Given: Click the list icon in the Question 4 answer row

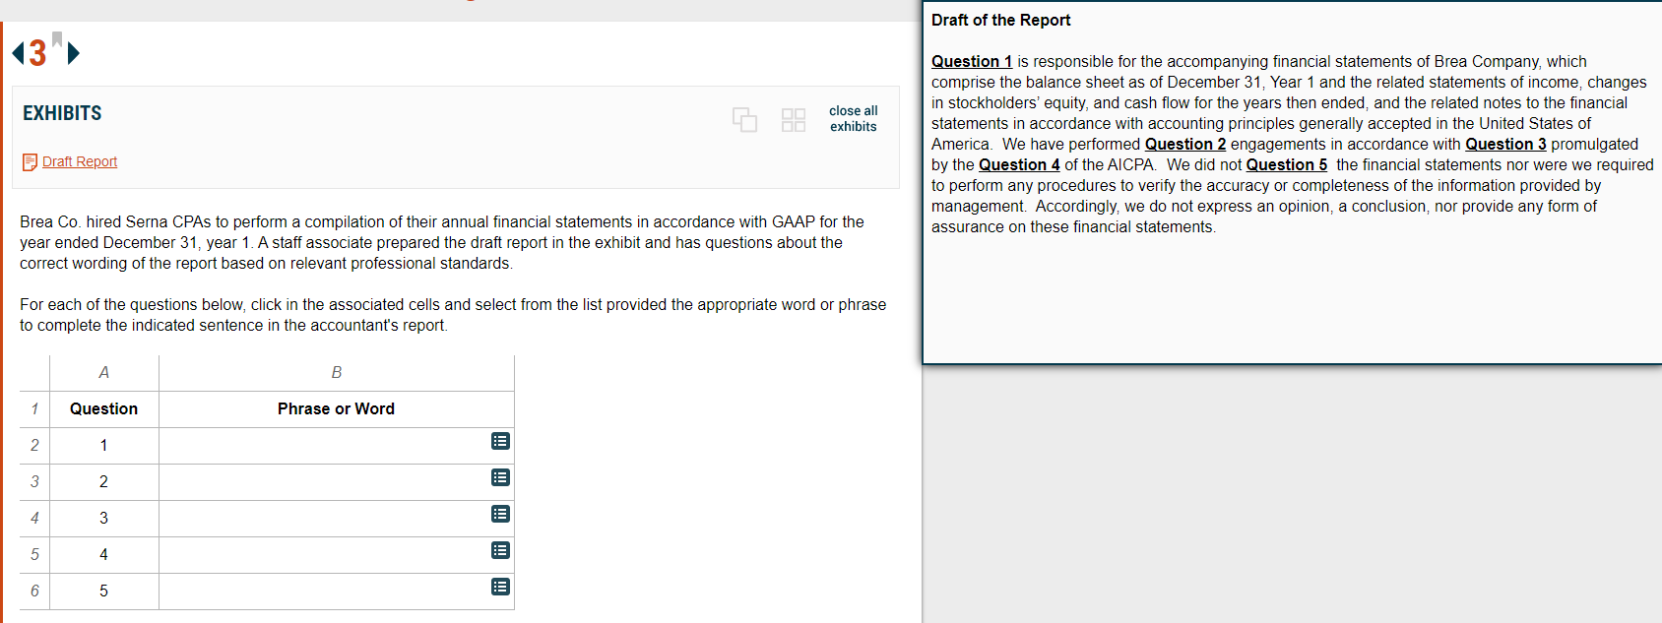Looking at the screenshot, I should pos(500,551).
